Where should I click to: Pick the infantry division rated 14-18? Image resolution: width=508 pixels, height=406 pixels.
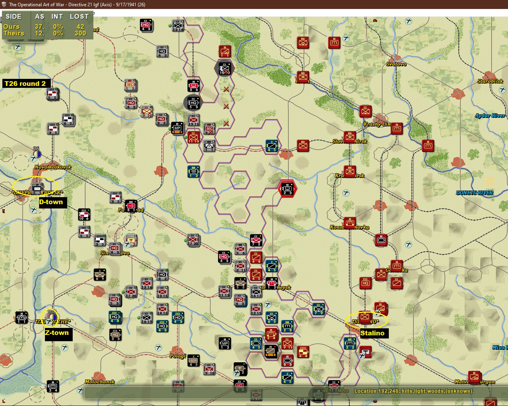[162, 309]
